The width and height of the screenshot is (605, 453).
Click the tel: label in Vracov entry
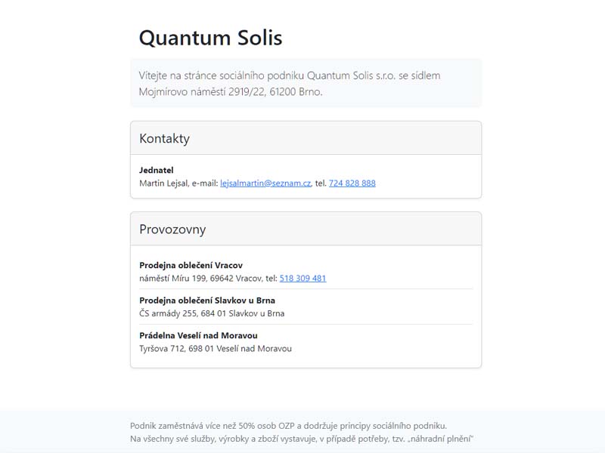click(271, 278)
